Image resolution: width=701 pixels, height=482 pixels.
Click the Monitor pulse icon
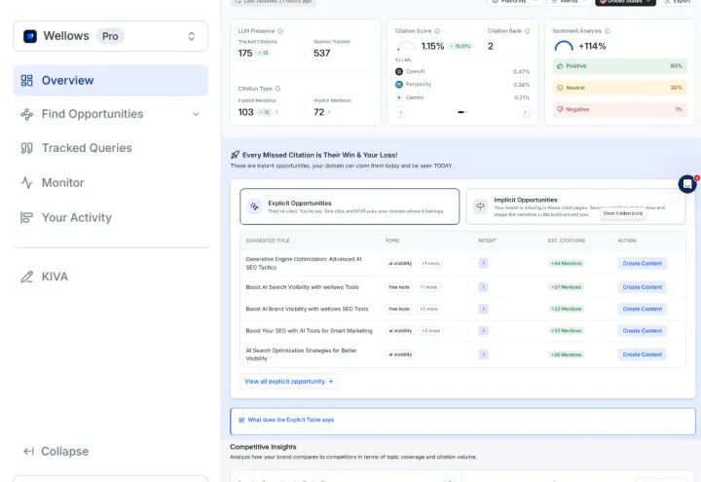click(27, 183)
